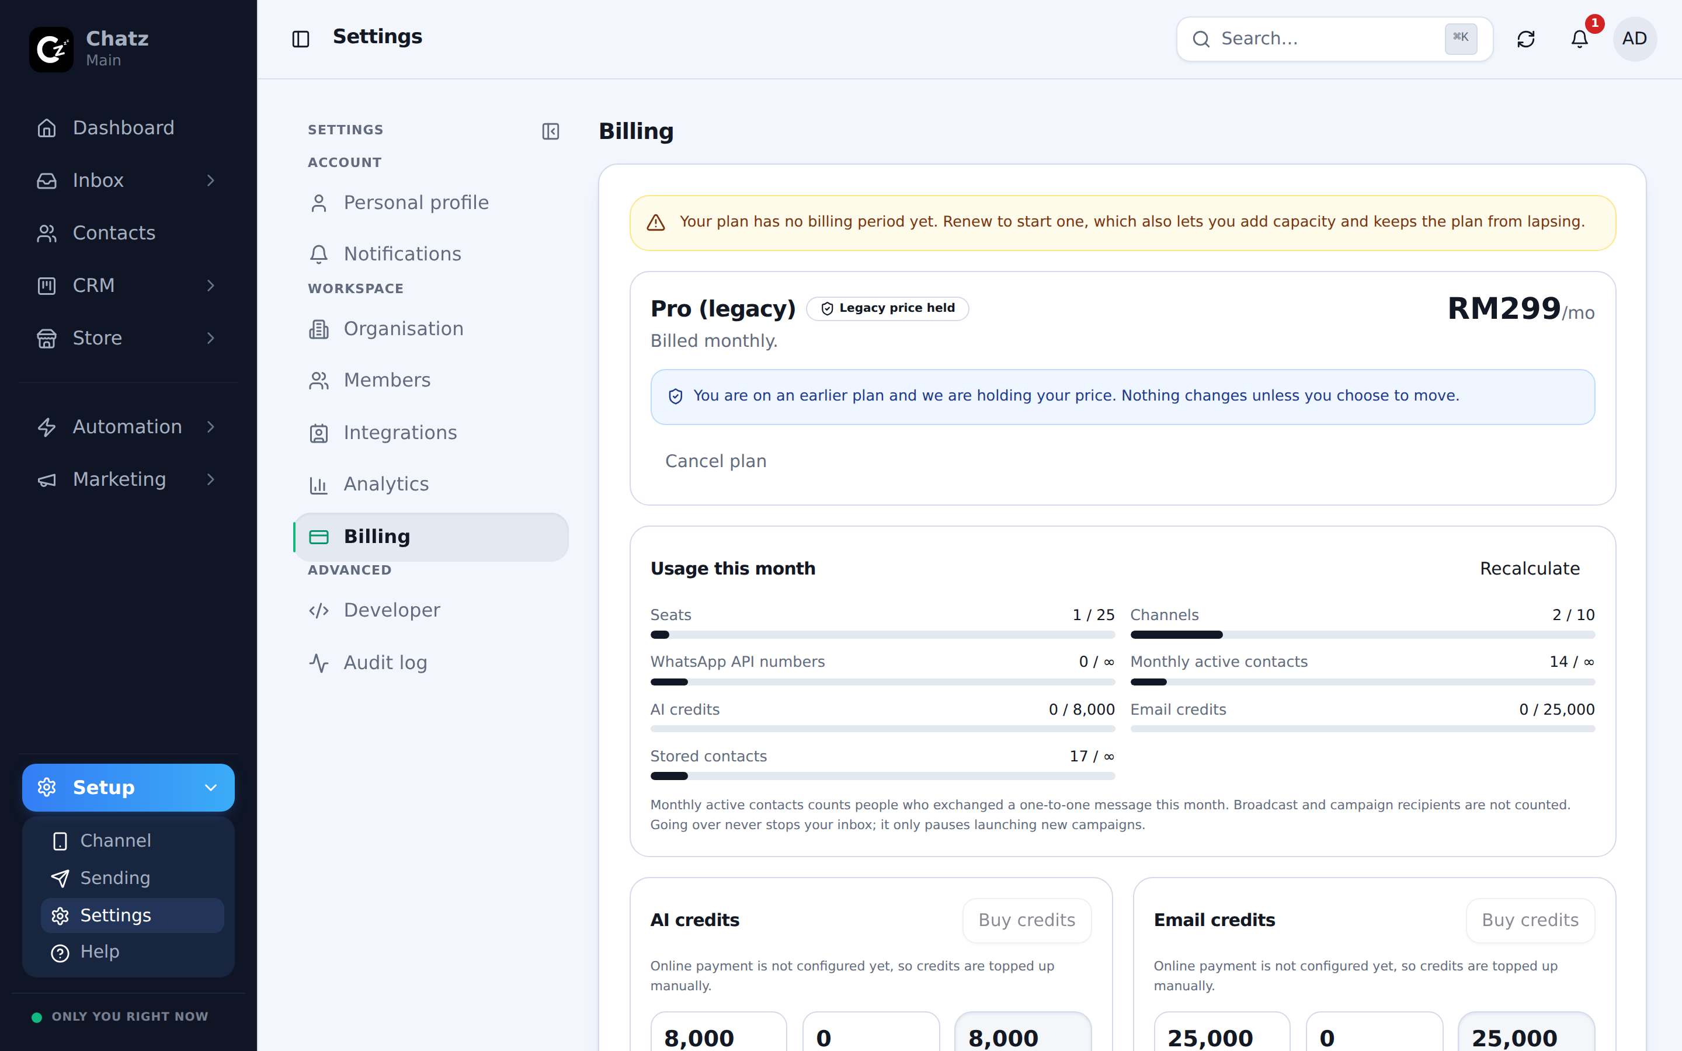Expand the Marketing submenu chevron
1682x1051 pixels.
coord(211,479)
